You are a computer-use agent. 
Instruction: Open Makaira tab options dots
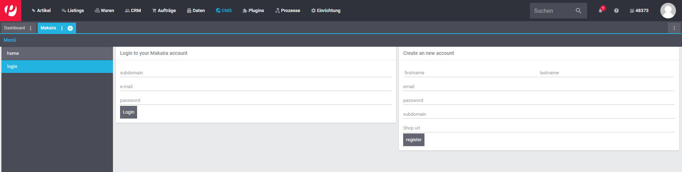pyautogui.click(x=62, y=28)
